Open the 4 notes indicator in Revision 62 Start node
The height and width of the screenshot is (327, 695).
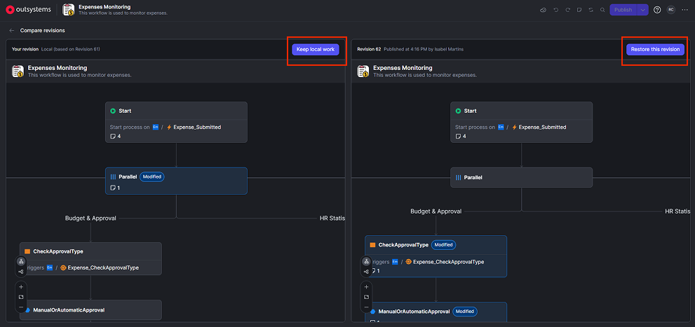461,137
